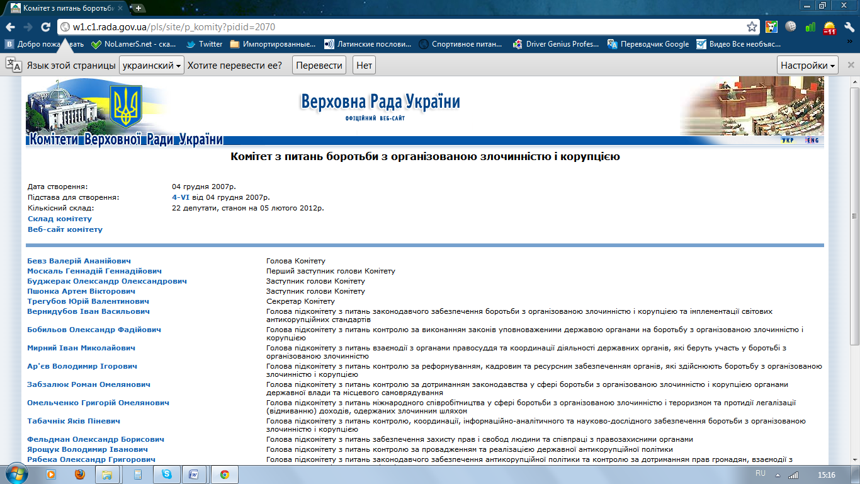
Task: Click the RU language indicator in the tray
Action: (x=760, y=473)
